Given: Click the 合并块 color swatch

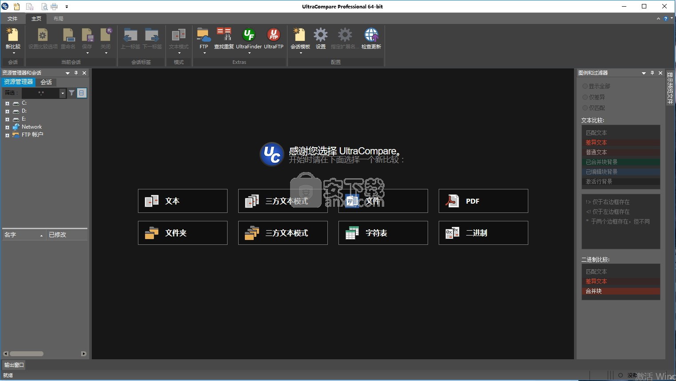Looking at the screenshot, I should pyautogui.click(x=621, y=291).
